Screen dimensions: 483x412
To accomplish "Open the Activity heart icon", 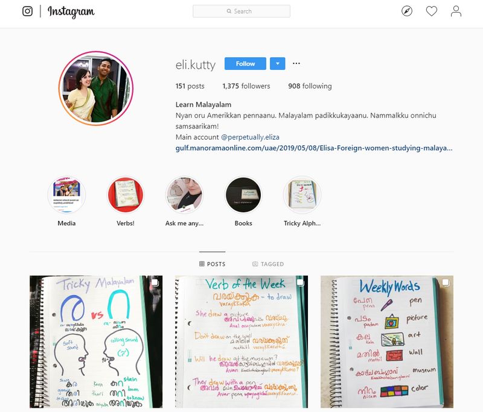I will (431, 11).
